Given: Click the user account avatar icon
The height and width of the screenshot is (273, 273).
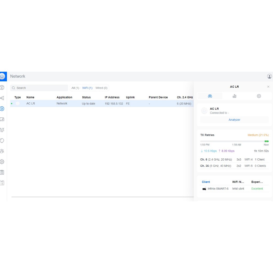Looking at the screenshot, I should click(269, 76).
